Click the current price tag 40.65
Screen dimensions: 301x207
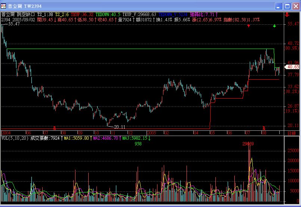pyautogui.click(x=292, y=67)
